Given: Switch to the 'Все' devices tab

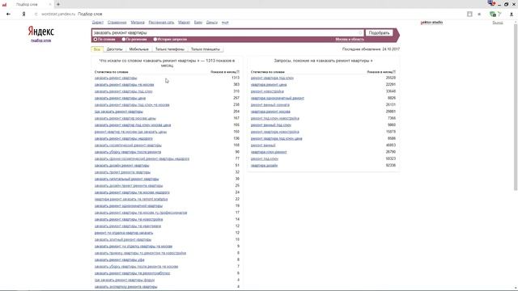Looking at the screenshot, I should (x=97, y=49).
